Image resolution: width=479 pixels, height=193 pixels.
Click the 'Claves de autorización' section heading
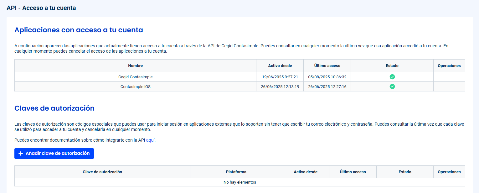point(54,108)
